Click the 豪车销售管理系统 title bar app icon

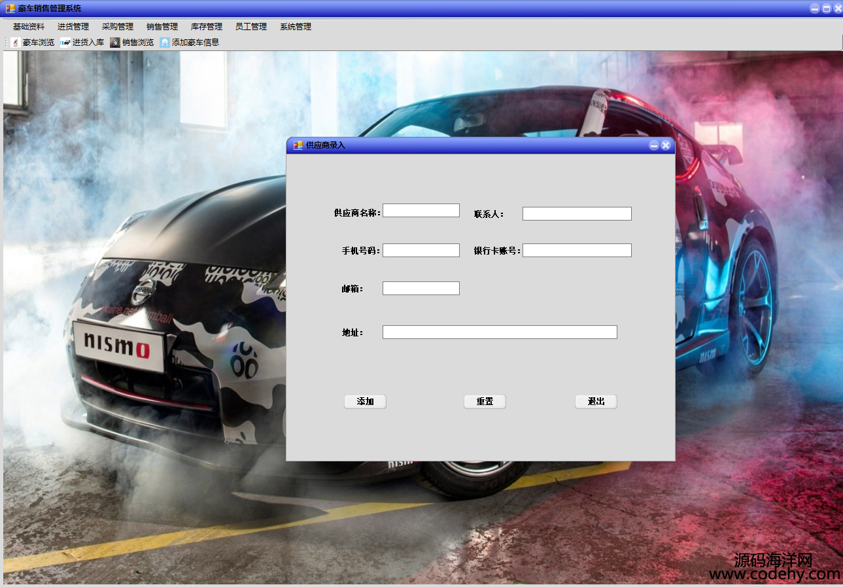tap(10, 9)
